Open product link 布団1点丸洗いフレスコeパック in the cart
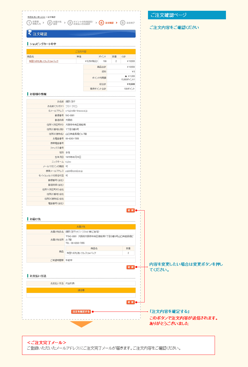The height and width of the screenshot is (367, 248). point(44,61)
